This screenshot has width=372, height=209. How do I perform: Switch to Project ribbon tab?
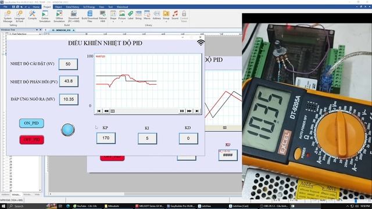point(47,7)
